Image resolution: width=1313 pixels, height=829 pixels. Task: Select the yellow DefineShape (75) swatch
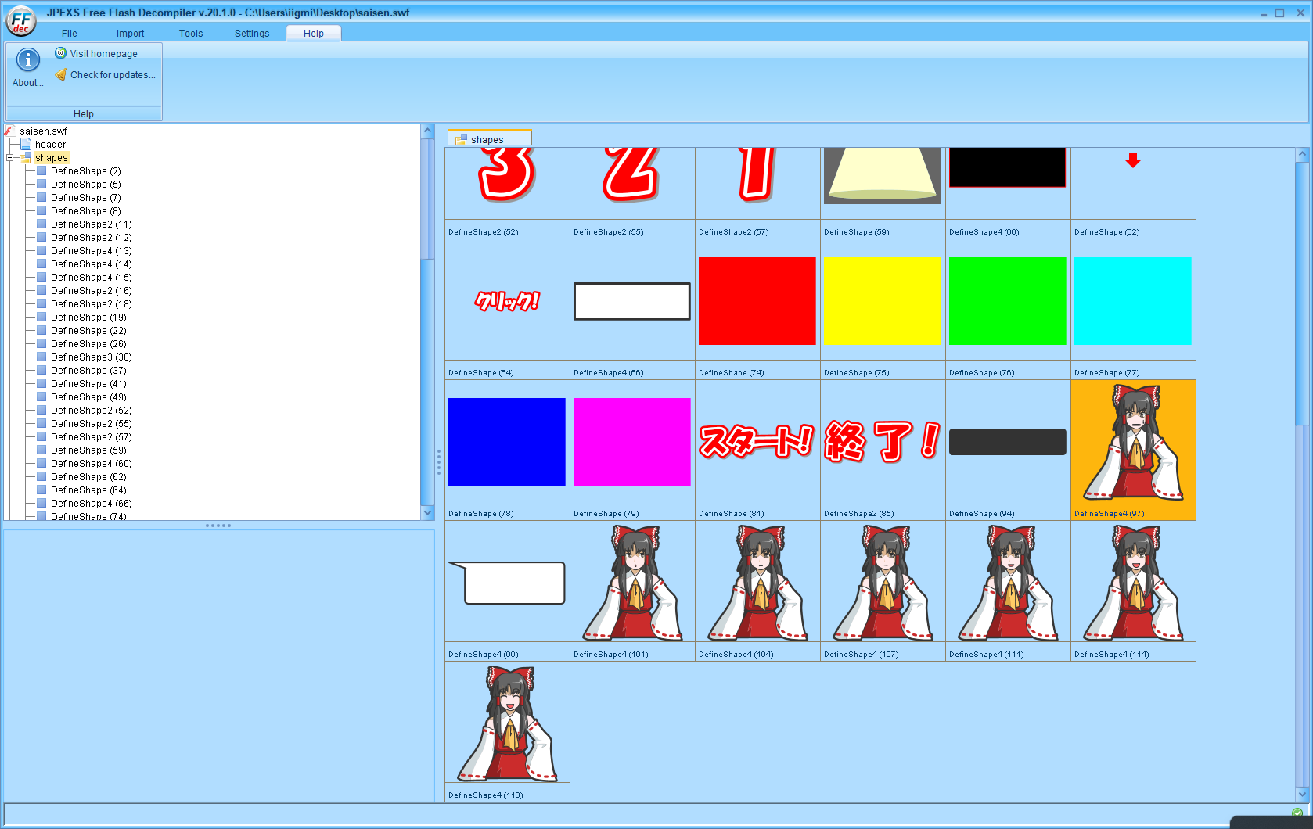pyautogui.click(x=883, y=301)
